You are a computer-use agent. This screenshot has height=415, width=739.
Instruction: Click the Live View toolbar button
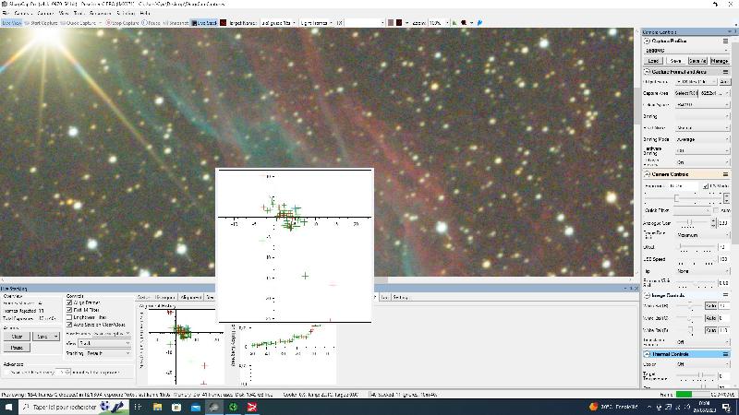12,22
